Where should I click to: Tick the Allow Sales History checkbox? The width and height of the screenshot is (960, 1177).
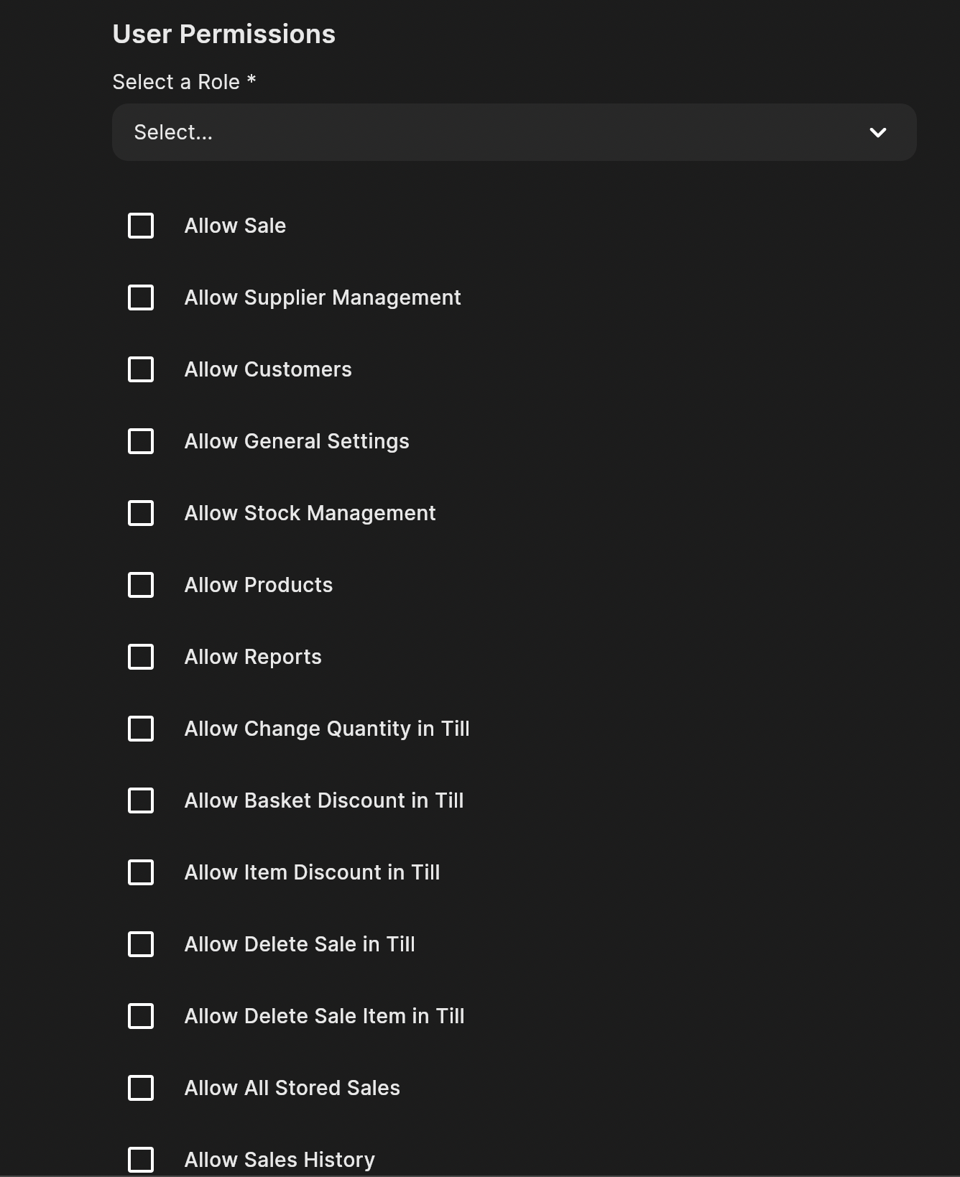[x=141, y=1160]
